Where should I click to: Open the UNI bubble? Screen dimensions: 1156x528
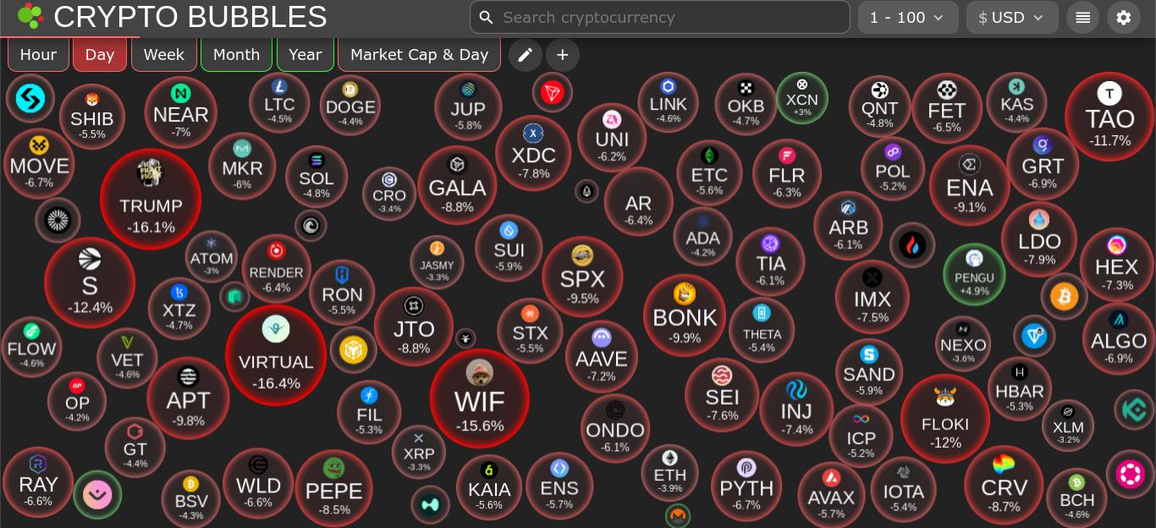pyautogui.click(x=612, y=138)
